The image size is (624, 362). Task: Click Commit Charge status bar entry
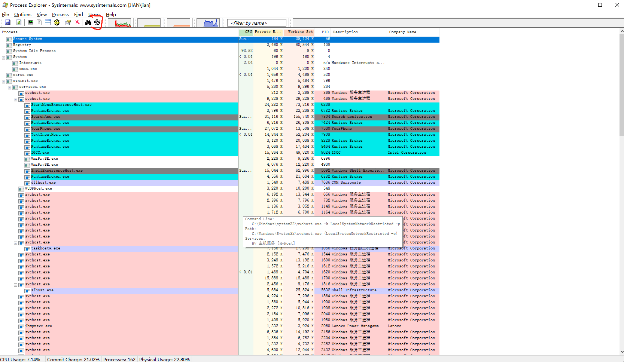pyautogui.click(x=73, y=359)
